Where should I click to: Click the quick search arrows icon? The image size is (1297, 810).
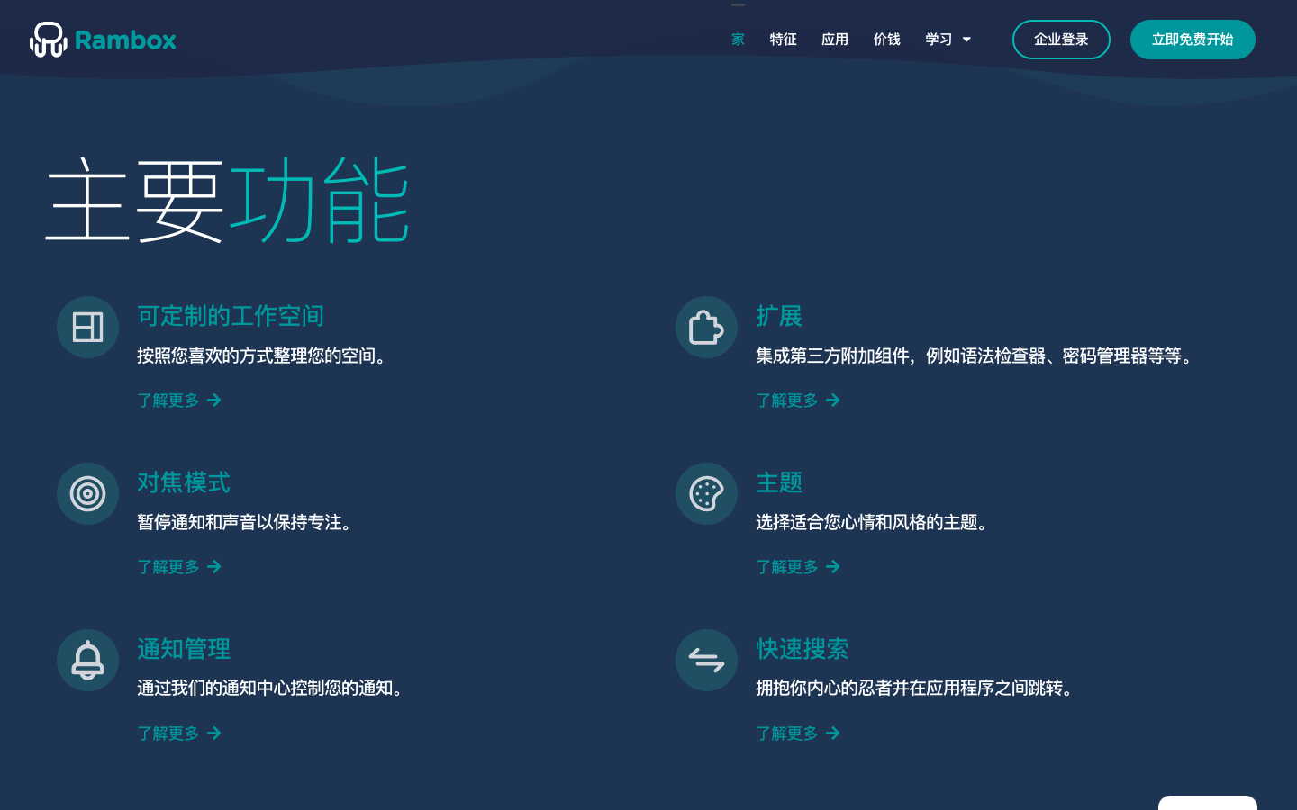pos(706,660)
